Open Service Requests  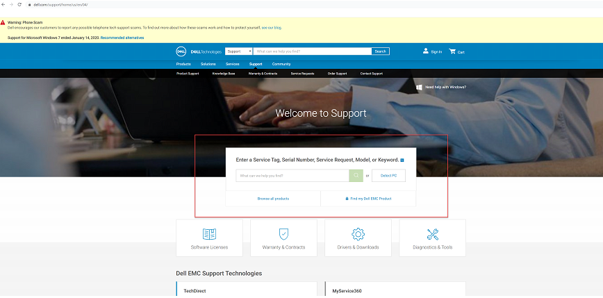[302, 74]
